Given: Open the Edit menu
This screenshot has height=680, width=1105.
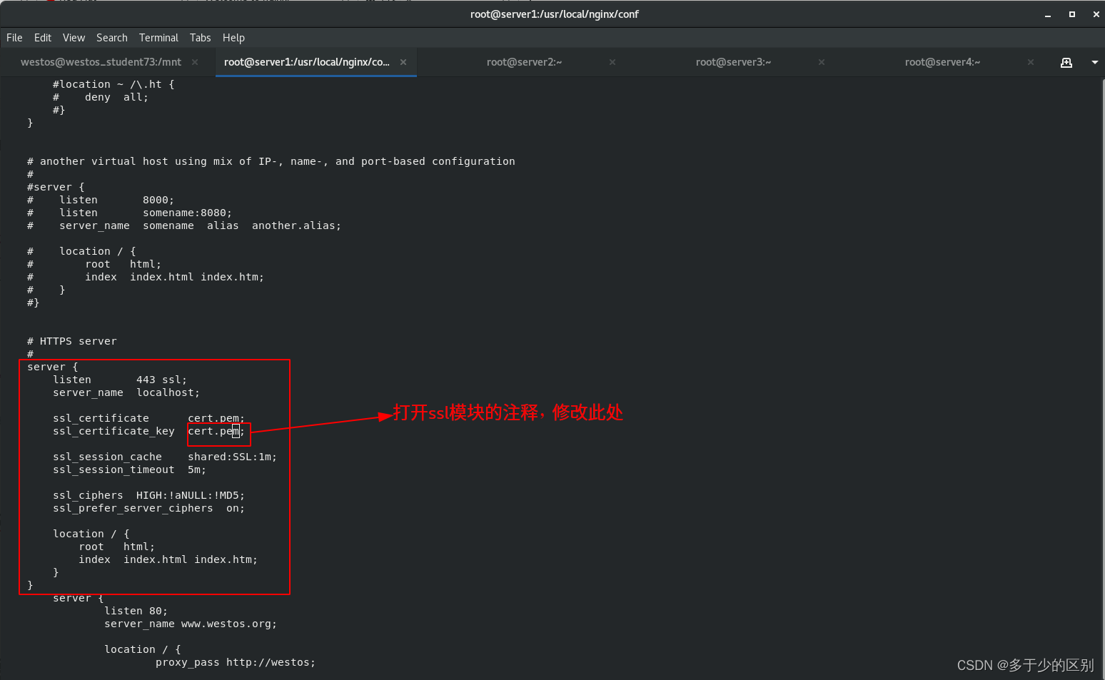Looking at the screenshot, I should (x=43, y=38).
